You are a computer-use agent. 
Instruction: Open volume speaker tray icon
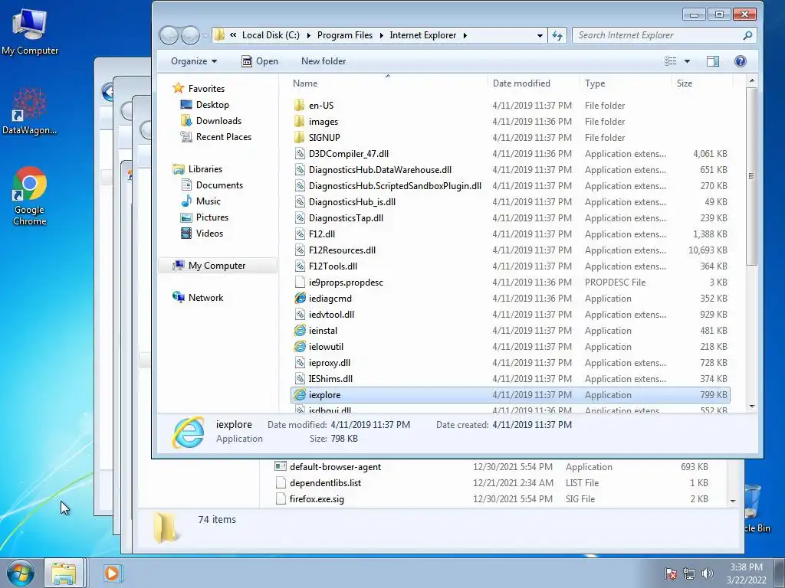coord(708,573)
